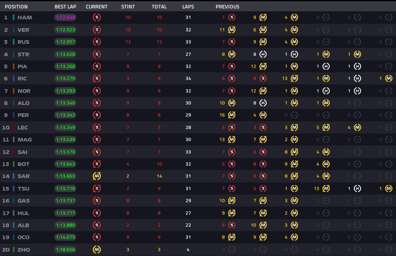
Task: Click STR's hard tyre icon with 8 laps
Action: (263, 54)
